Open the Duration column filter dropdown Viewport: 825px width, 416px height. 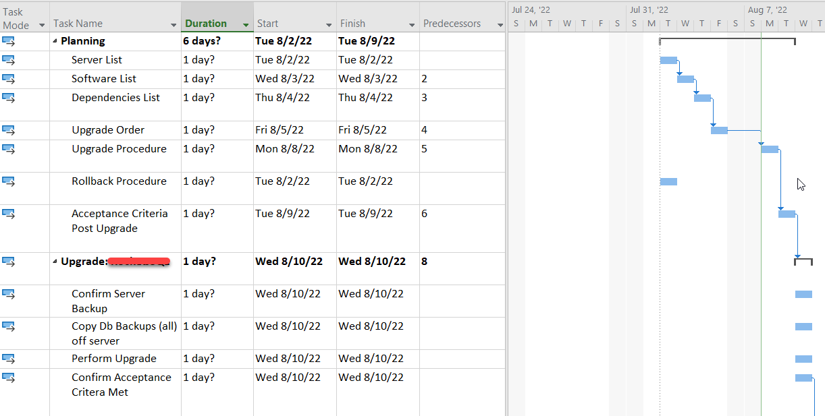pyautogui.click(x=246, y=25)
